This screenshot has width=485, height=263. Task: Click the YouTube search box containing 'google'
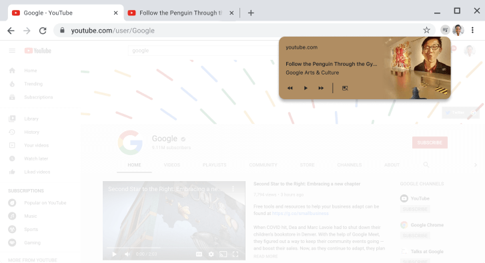tap(204, 51)
